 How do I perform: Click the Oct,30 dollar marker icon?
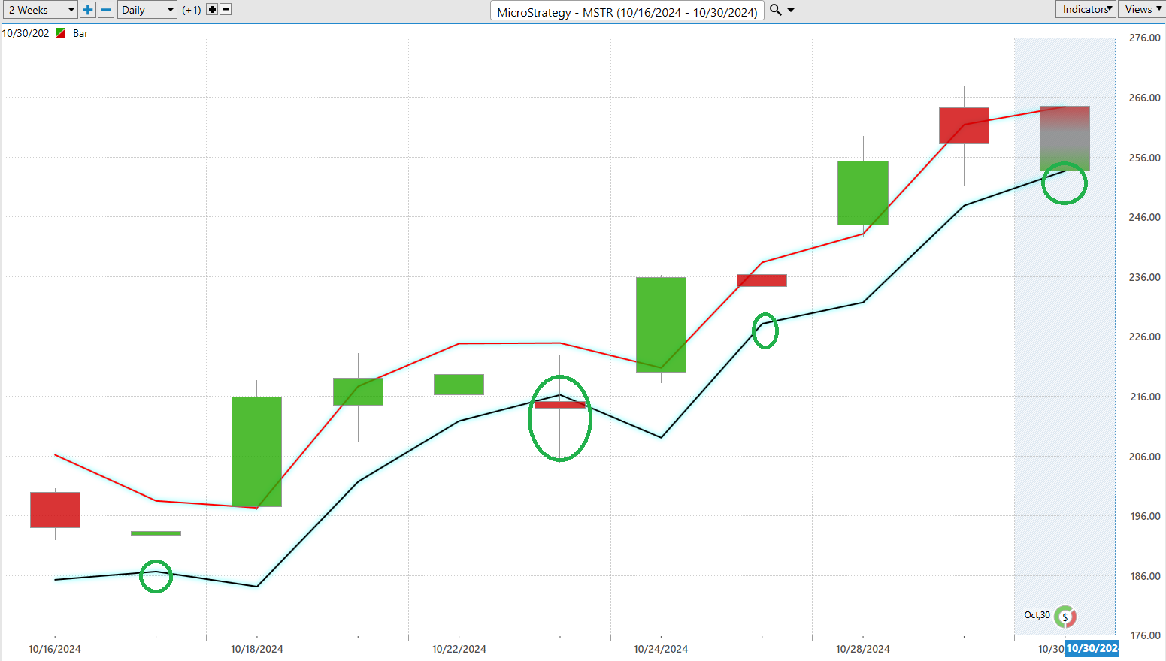click(x=1065, y=617)
